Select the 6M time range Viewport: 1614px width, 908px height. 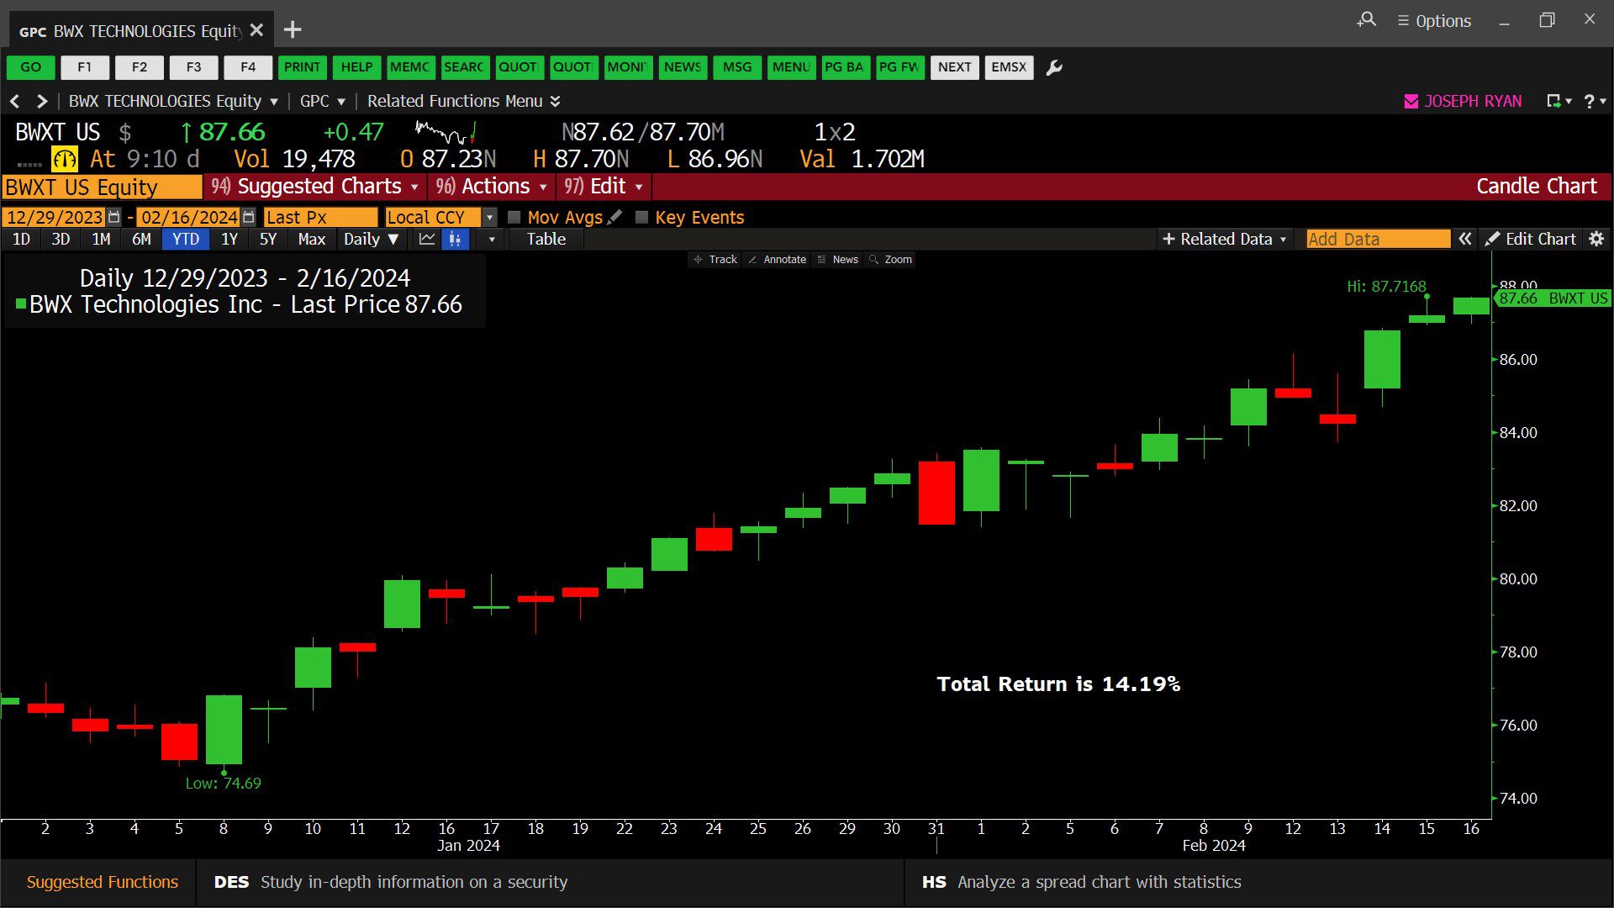click(x=141, y=240)
